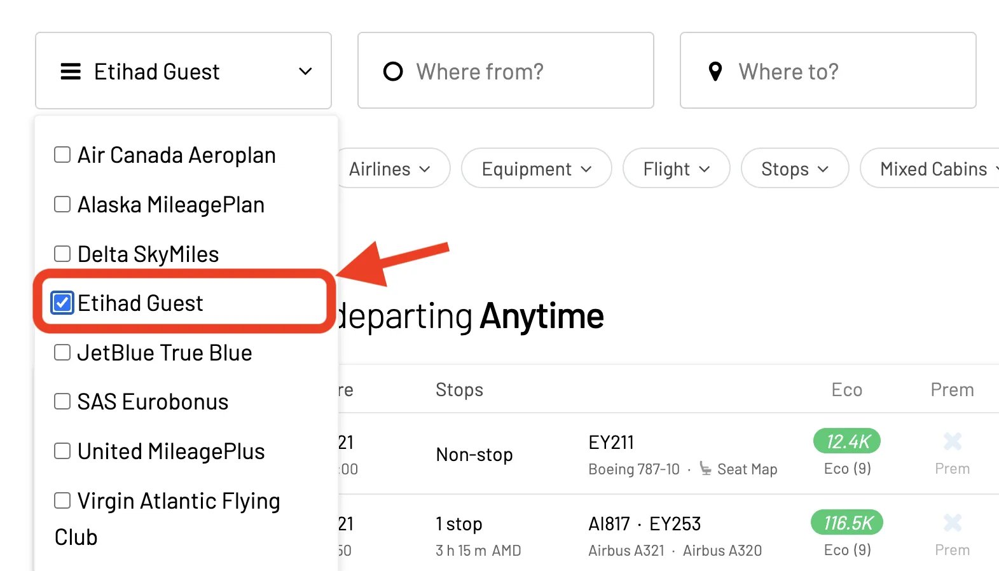Open the Flight filter dropdown
The height and width of the screenshot is (571, 999).
point(676,169)
